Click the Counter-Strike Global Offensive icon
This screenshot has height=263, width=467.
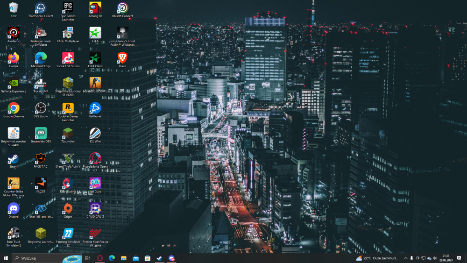pyautogui.click(x=14, y=187)
